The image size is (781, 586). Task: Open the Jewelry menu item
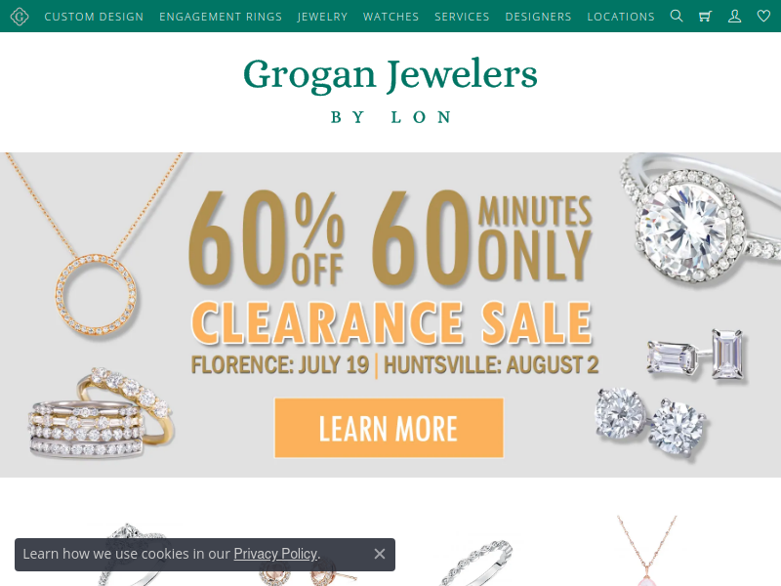coord(323,17)
